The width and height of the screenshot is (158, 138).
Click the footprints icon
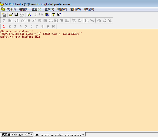point(92,21)
